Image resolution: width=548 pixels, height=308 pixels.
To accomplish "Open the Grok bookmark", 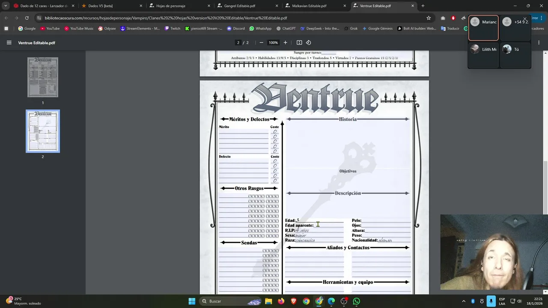I will pos(351,29).
